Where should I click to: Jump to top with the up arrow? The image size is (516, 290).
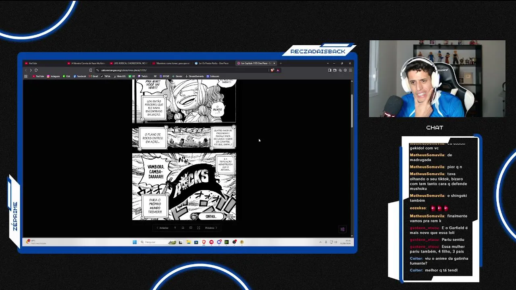pyautogui.click(x=175, y=228)
